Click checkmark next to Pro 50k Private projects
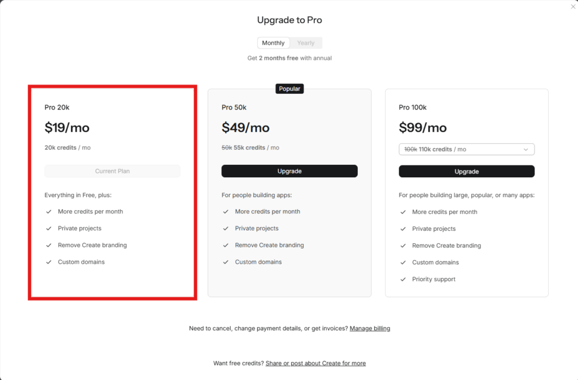 click(226, 228)
